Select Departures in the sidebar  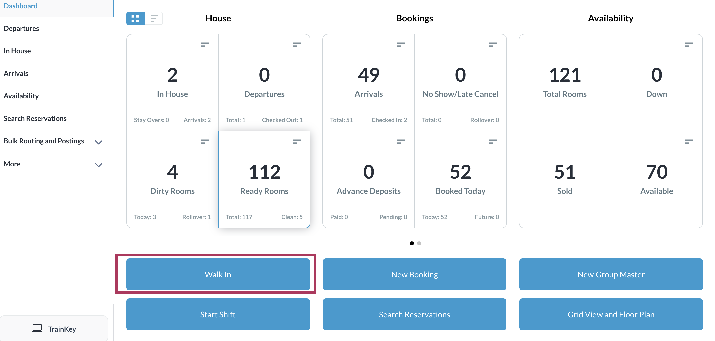[21, 28]
